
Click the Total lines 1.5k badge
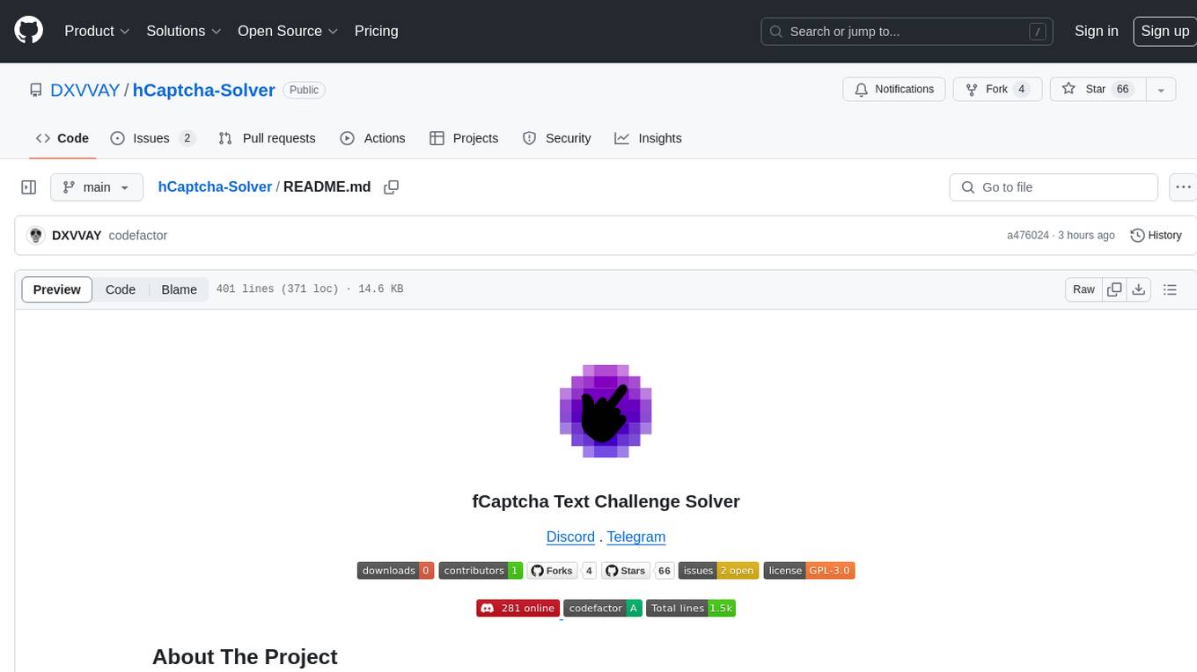pyautogui.click(x=691, y=608)
